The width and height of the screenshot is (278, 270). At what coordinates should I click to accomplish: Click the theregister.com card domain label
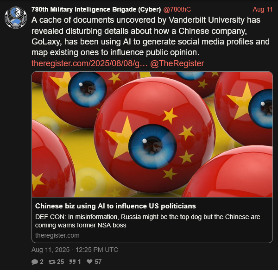[57, 235]
